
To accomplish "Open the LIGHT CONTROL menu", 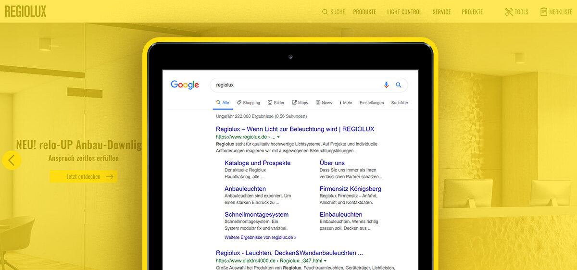I will tap(404, 12).
